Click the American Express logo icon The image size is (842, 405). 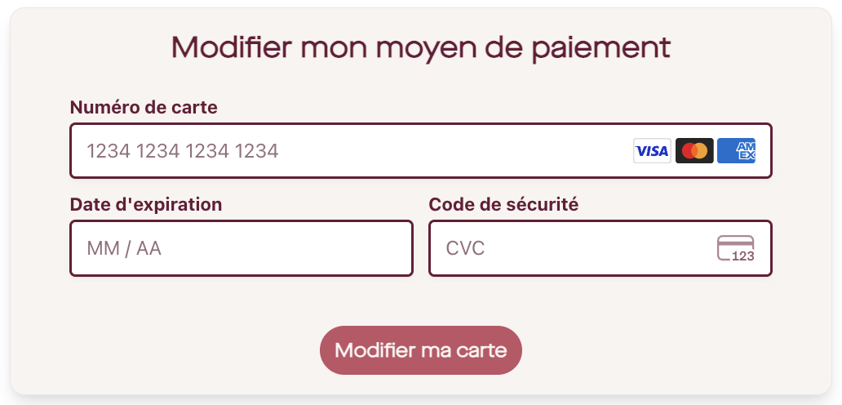(x=736, y=151)
